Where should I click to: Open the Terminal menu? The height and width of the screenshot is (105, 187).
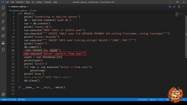coord(47,2)
